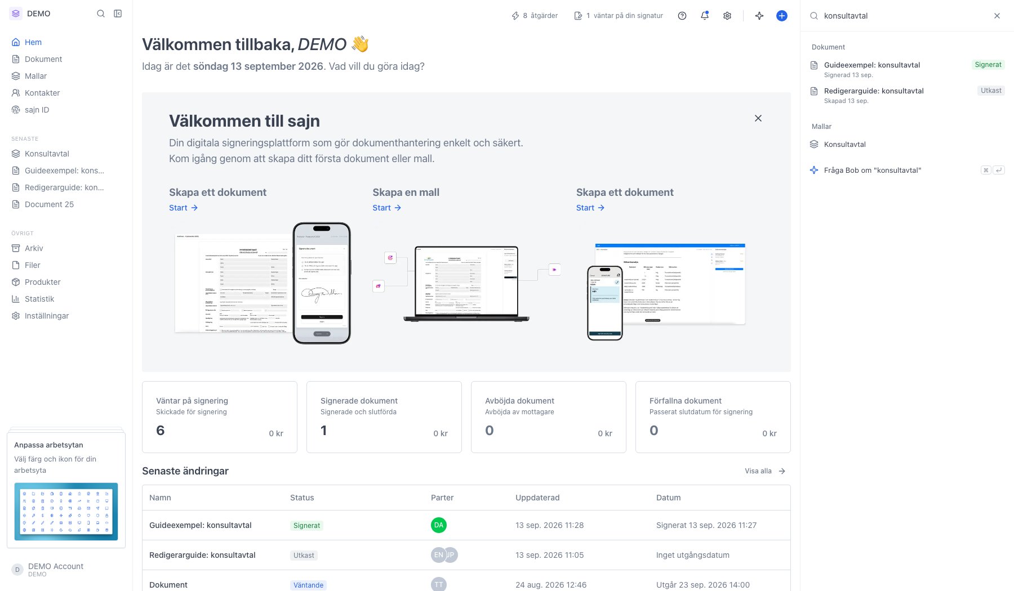Click the Utkast status in table
Viewport: 1014px width, 591px height.
[304, 555]
